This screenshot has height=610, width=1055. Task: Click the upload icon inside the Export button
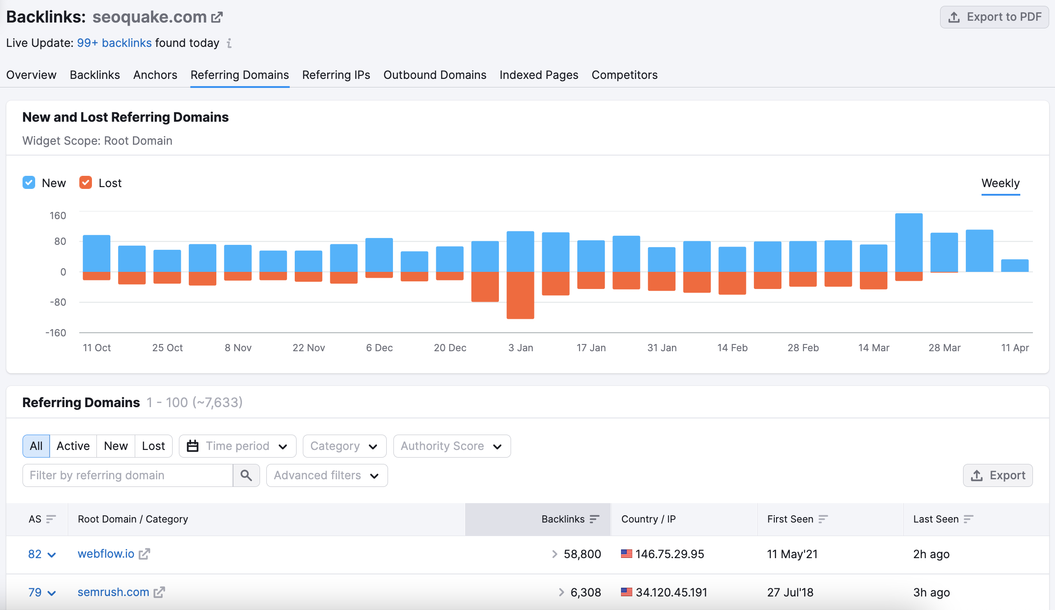click(976, 475)
